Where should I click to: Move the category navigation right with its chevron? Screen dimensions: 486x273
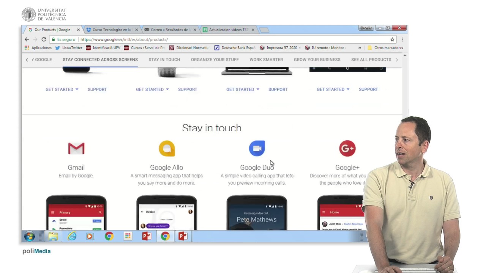[397, 60]
